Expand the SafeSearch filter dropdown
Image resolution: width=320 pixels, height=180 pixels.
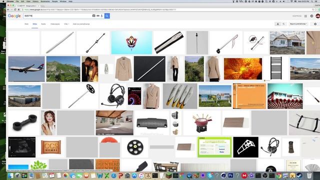pyautogui.click(x=298, y=24)
